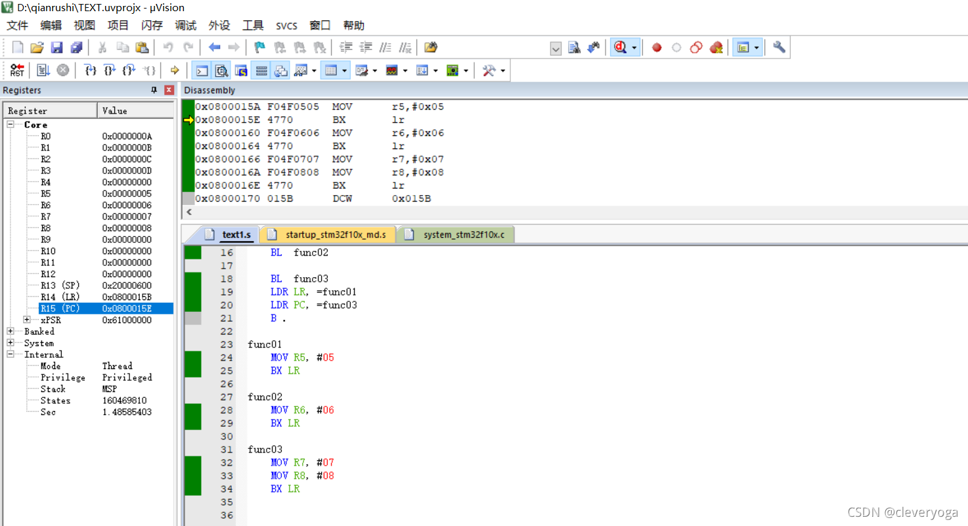Open file using the folder icon
968x526 pixels.
point(37,47)
